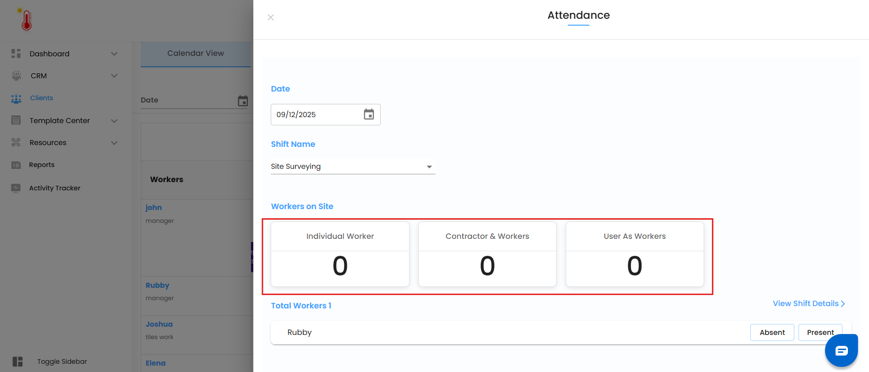Open the chat support bubble
This screenshot has height=372, width=869.
click(x=841, y=351)
